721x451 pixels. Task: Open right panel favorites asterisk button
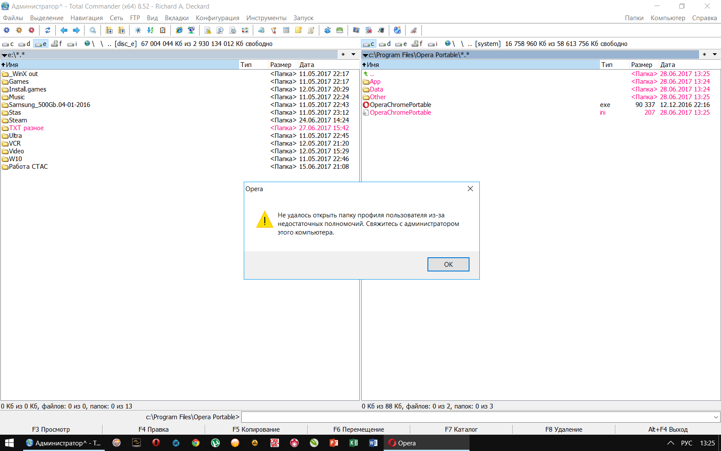[x=704, y=55]
